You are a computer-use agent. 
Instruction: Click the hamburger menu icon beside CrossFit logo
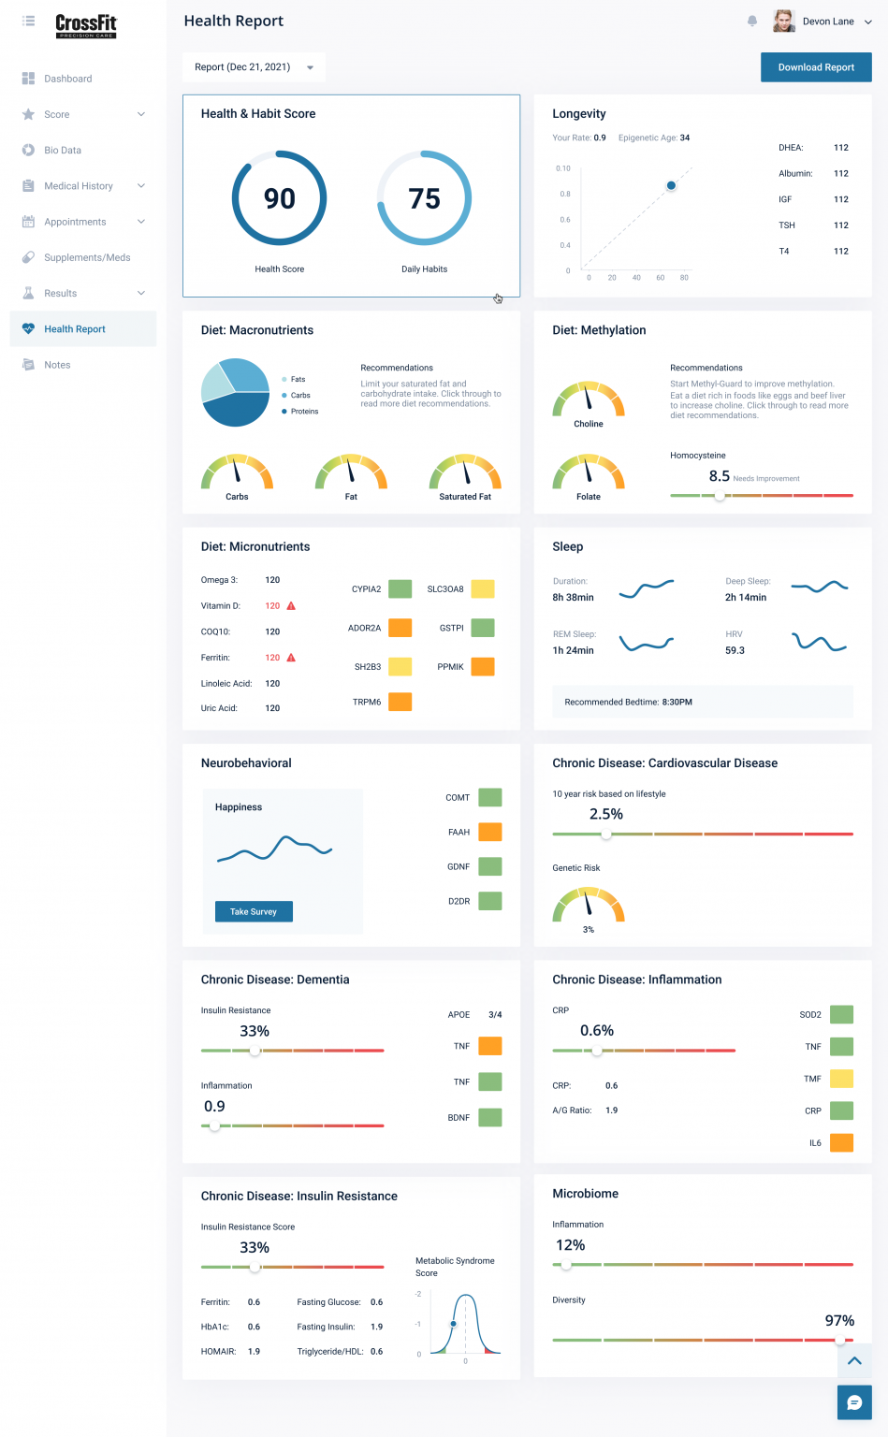pos(29,21)
